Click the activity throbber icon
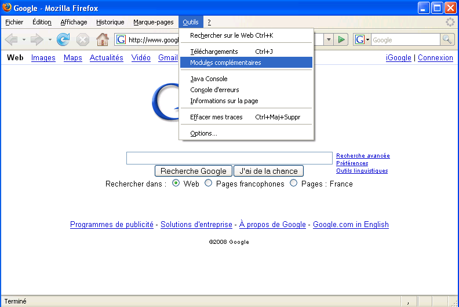The height and width of the screenshot is (307, 459). pyautogui.click(x=450, y=22)
